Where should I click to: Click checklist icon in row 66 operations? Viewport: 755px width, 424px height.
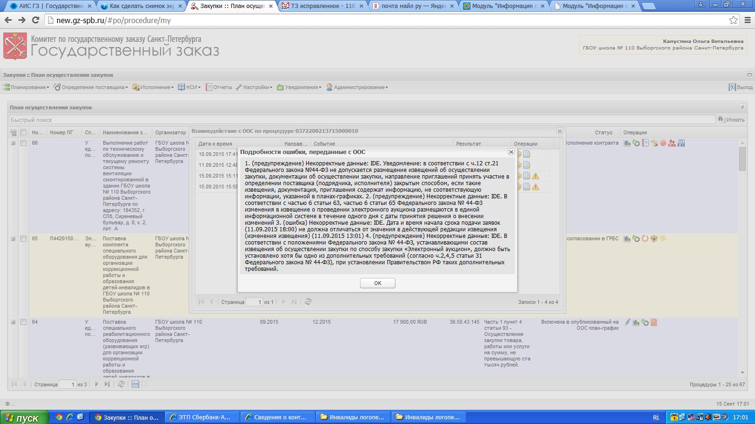pos(654,143)
